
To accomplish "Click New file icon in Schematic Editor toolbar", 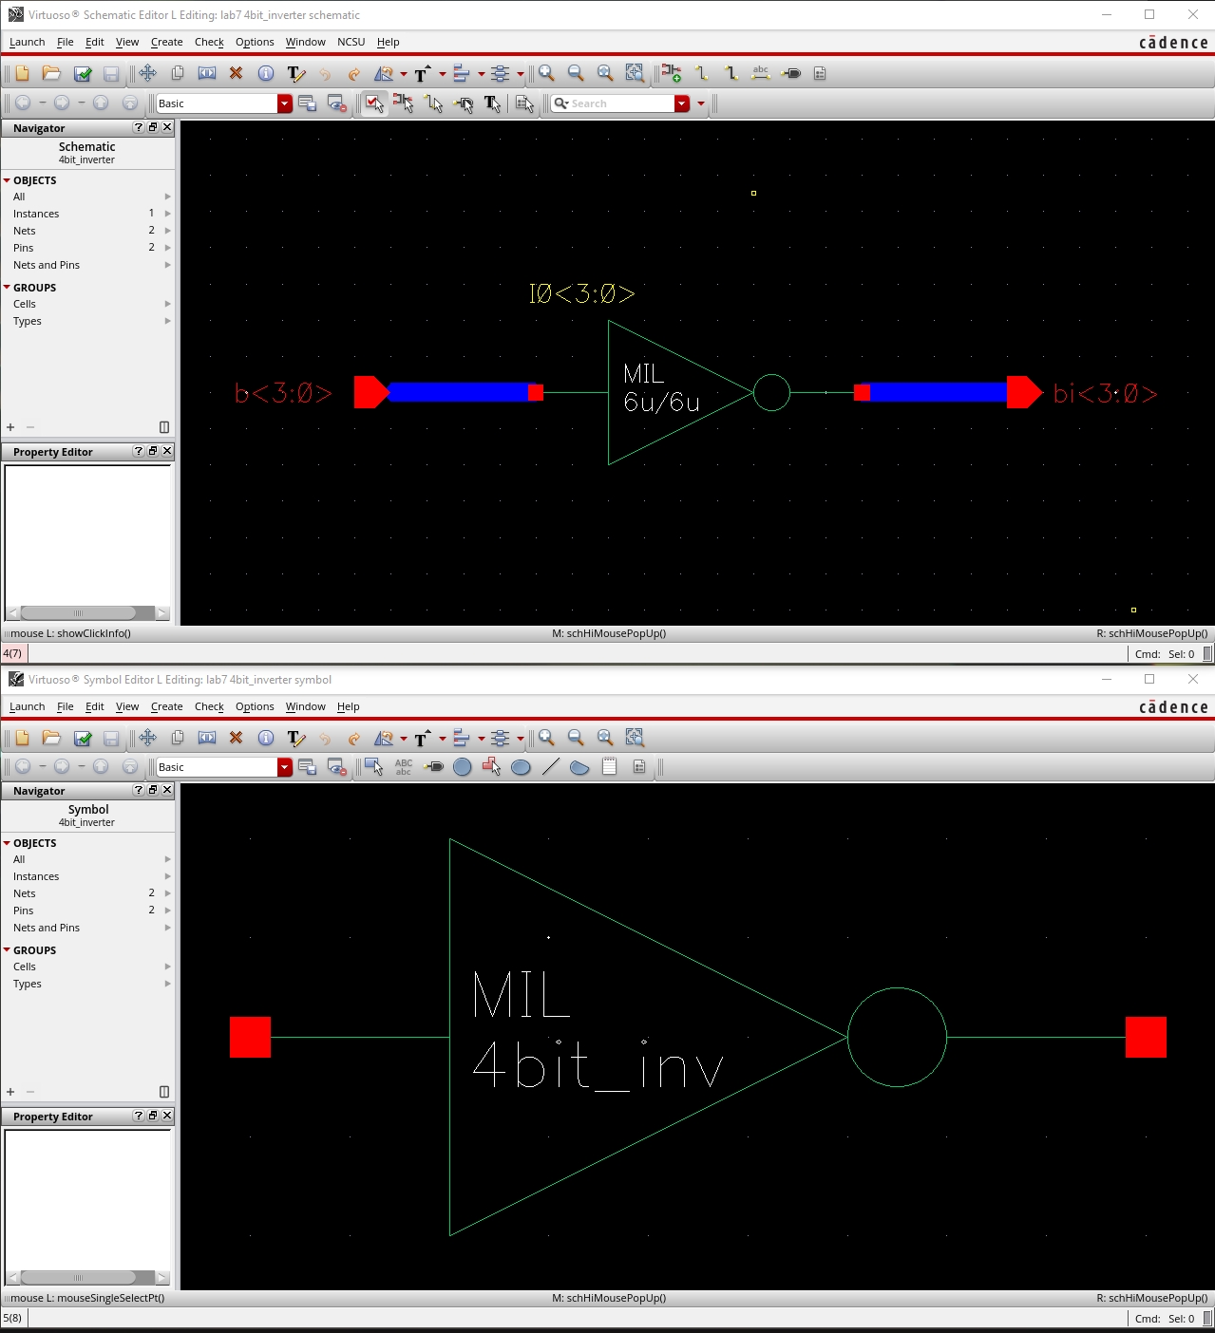I will 22,73.
